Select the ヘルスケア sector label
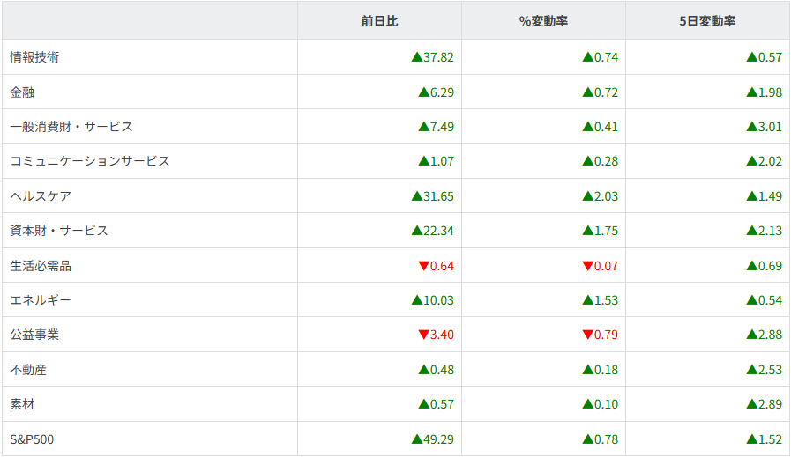 [x=41, y=196]
